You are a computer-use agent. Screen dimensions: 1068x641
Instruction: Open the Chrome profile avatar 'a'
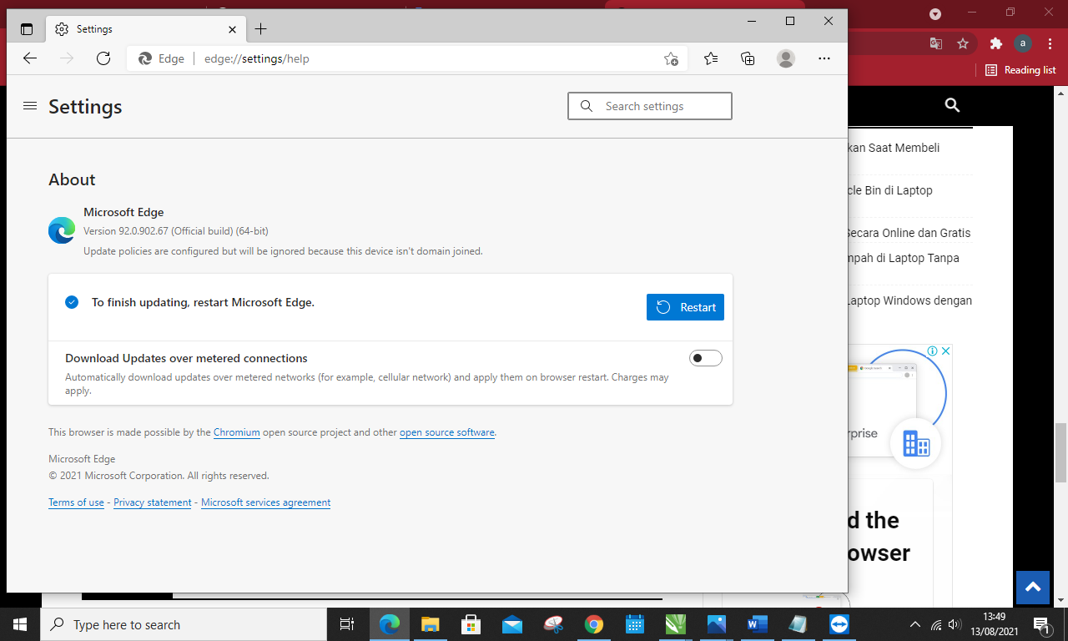pos(1023,43)
